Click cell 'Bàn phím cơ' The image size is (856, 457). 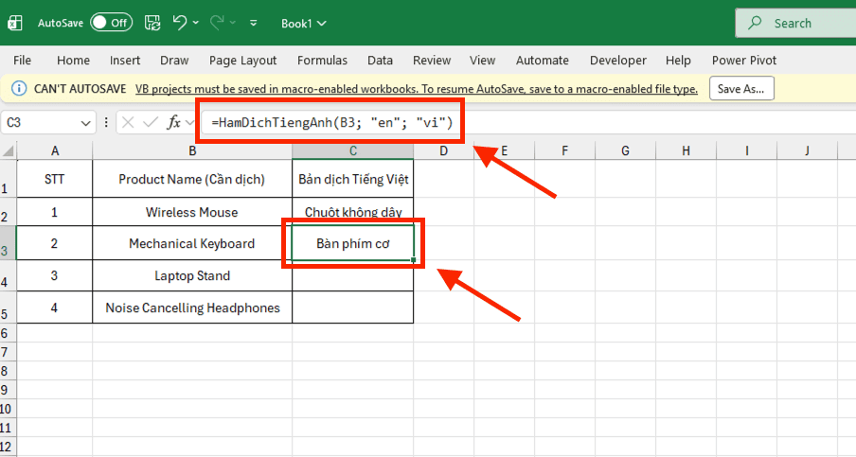click(x=352, y=243)
